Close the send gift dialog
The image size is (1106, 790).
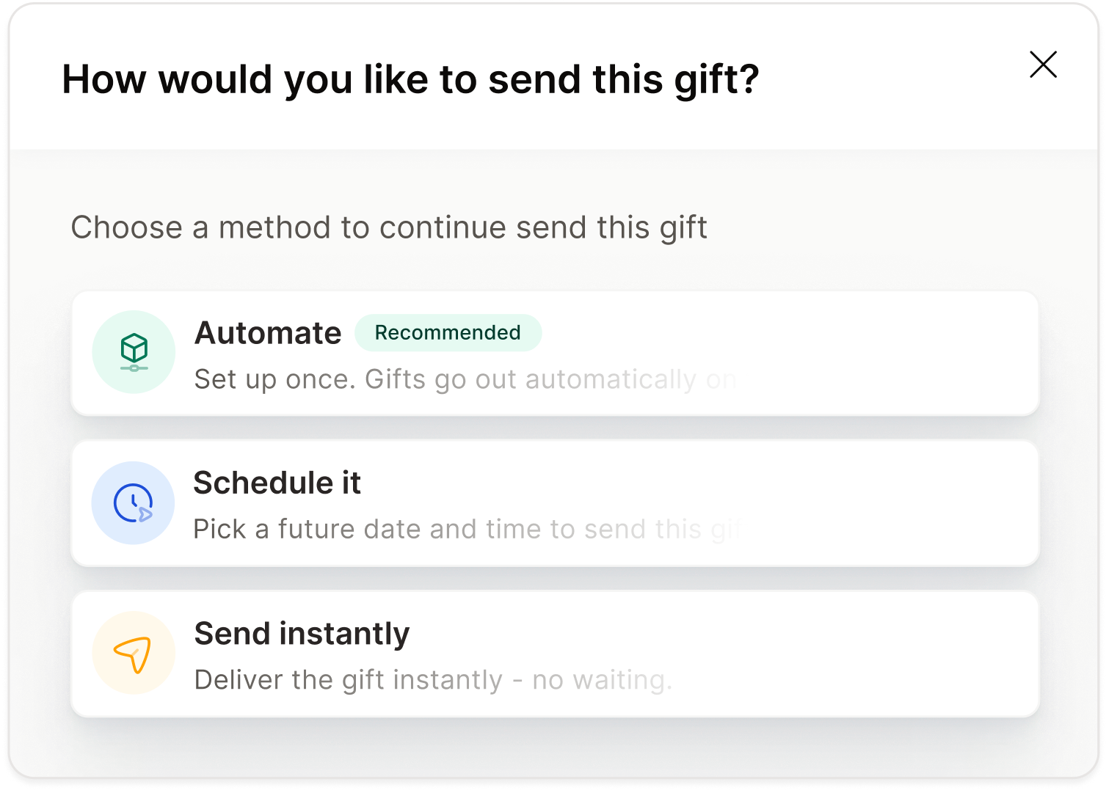tap(1043, 65)
